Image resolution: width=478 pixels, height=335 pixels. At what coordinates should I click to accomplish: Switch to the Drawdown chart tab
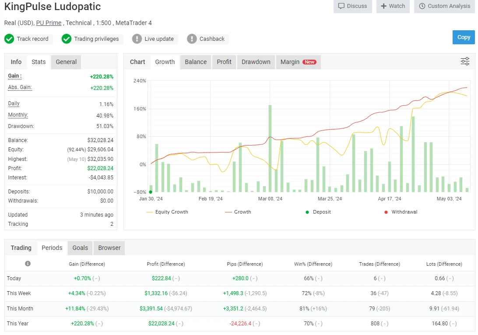point(256,62)
